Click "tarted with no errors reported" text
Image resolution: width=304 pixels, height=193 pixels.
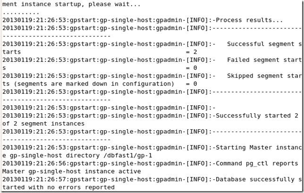point(58,187)
